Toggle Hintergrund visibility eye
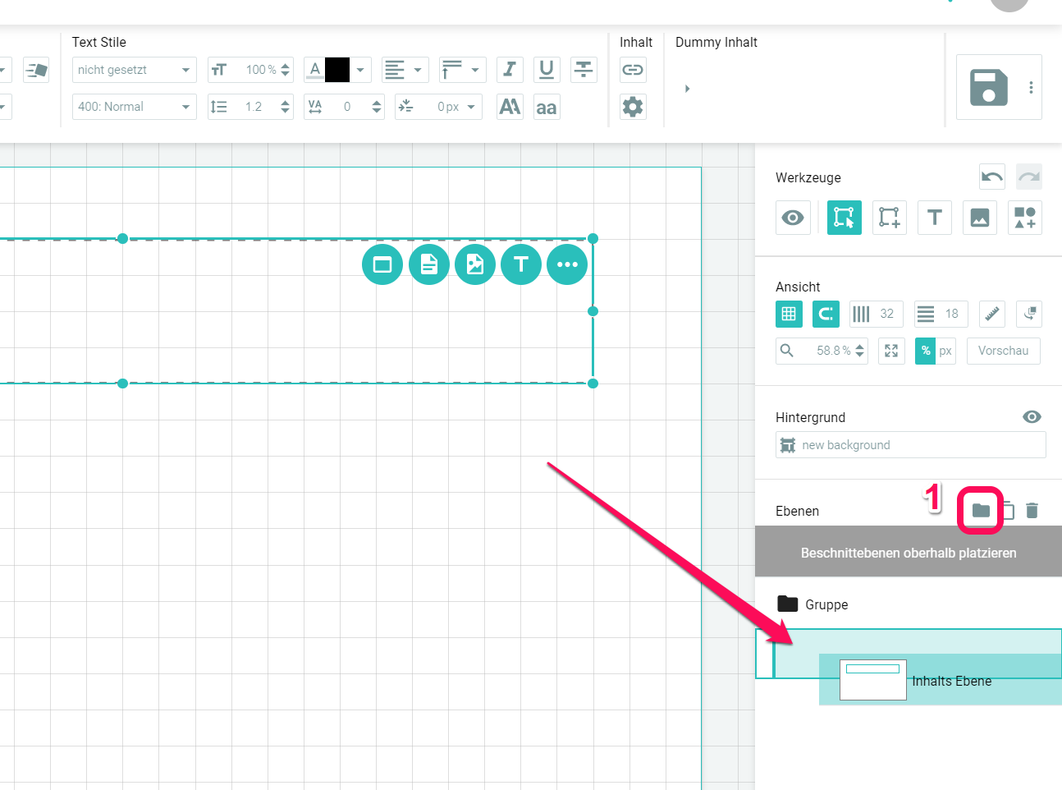The height and width of the screenshot is (790, 1062). coord(1032,417)
